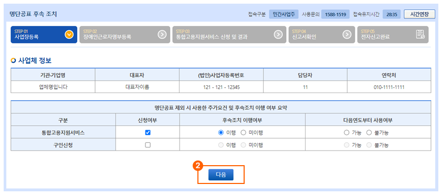Click the STEP 04 신고서확인 arrow icon

[347, 34]
